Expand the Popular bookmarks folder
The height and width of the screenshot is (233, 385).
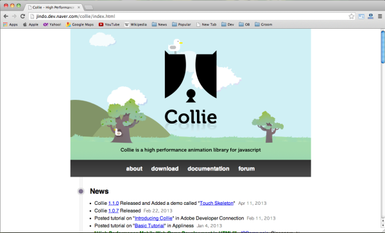click(x=182, y=24)
